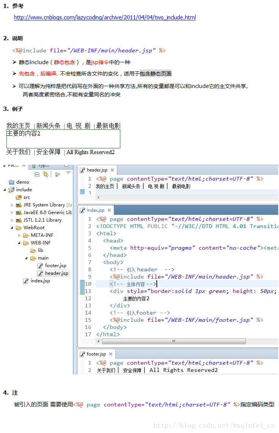Click the </html> tag on line 17
The width and height of the screenshot is (279, 433).
coord(108,334)
